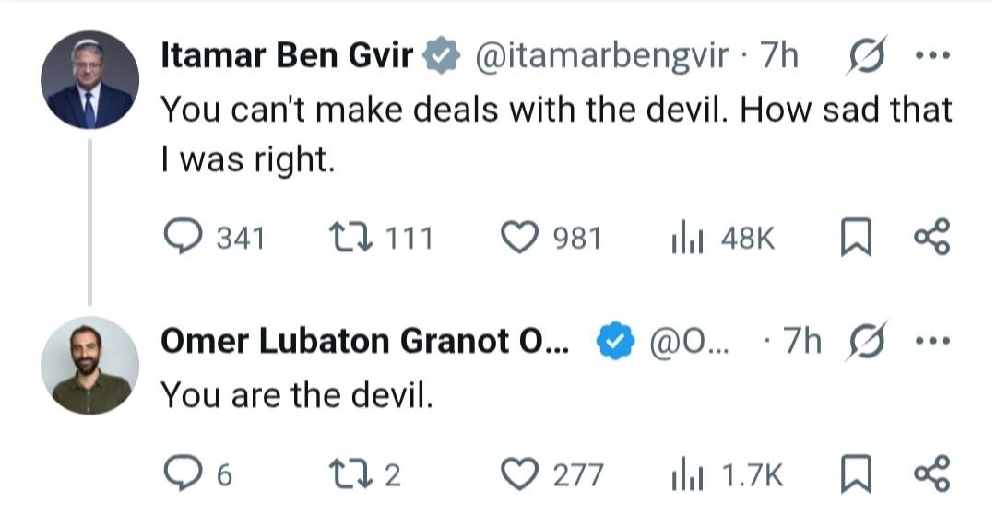Image resolution: width=996 pixels, height=526 pixels.
Task: Share Itamar Ben Gvir's tweet
Action: coord(931,239)
